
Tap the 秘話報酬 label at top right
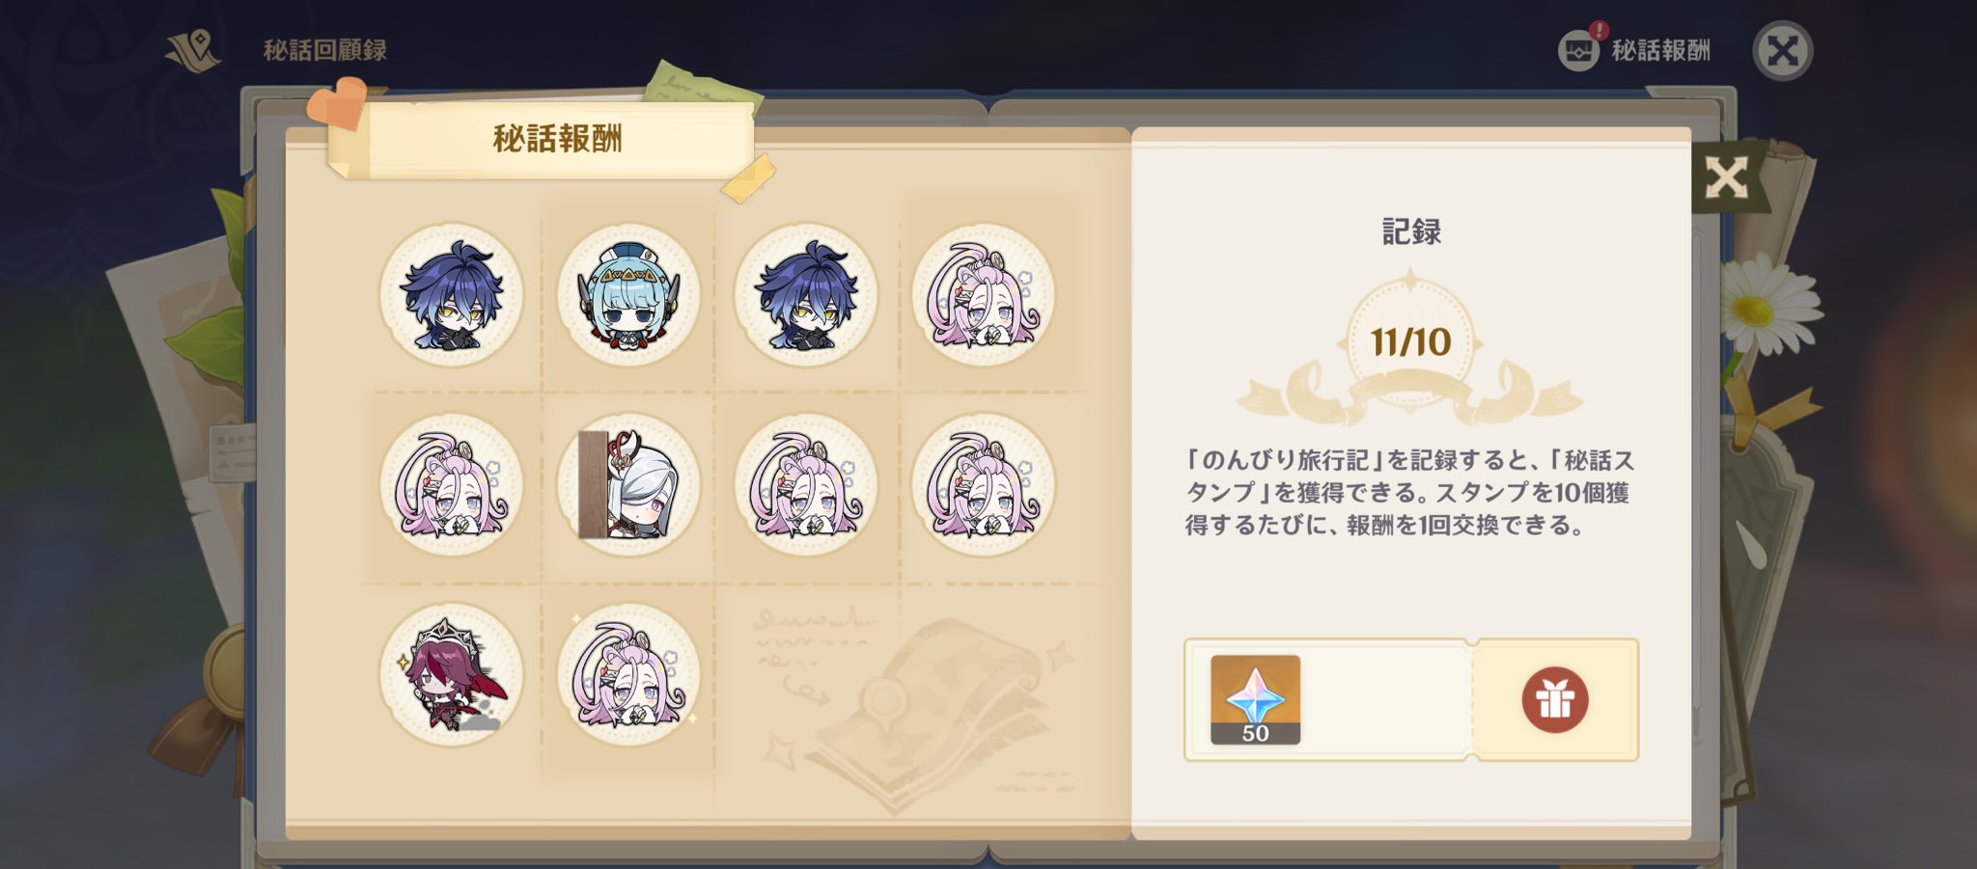[1661, 50]
